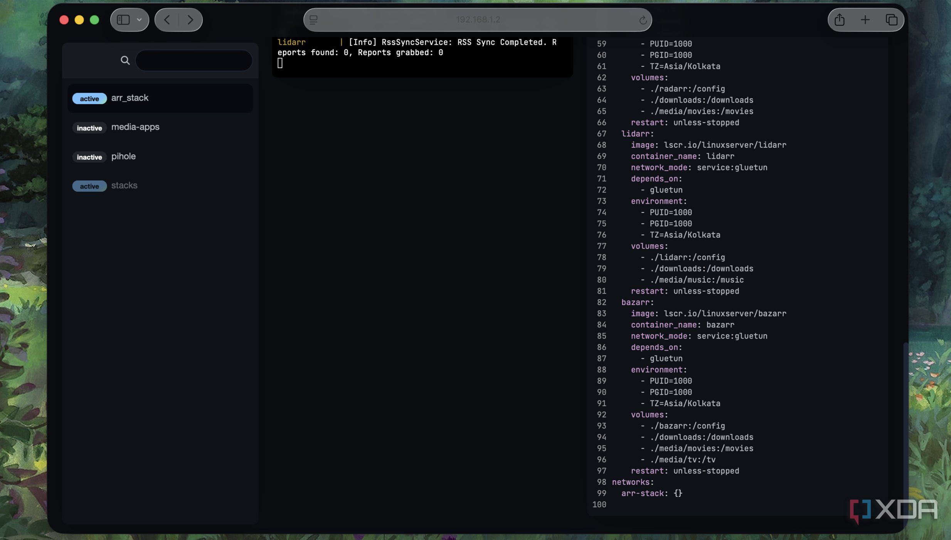Screen dimensions: 951x540
Task: Go back to the previous page
Action: [167, 20]
